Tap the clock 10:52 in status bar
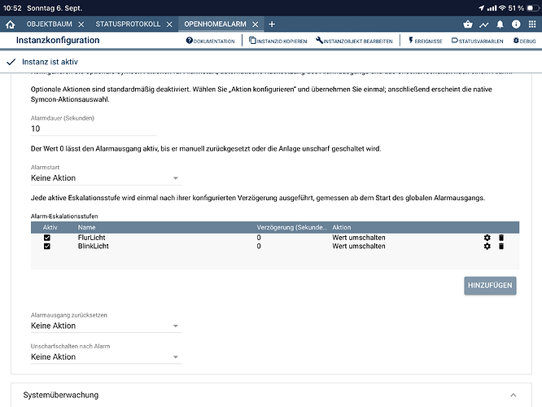 (12, 8)
